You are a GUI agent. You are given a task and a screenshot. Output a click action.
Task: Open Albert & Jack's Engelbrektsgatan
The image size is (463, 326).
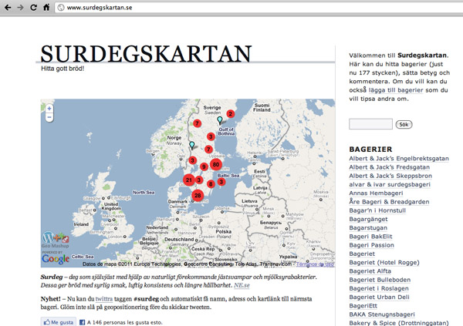click(x=399, y=159)
